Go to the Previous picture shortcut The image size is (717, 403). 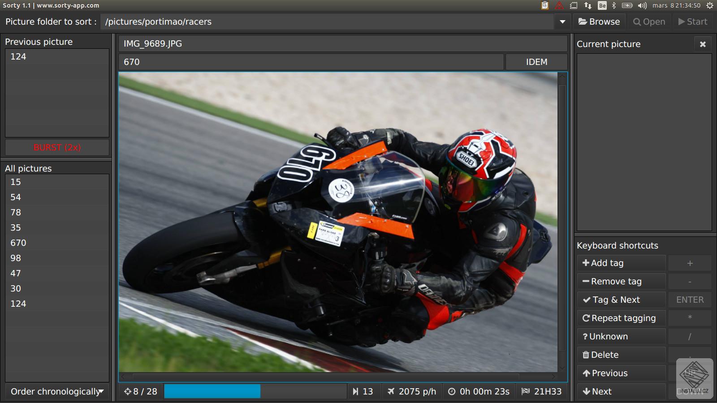click(x=621, y=373)
